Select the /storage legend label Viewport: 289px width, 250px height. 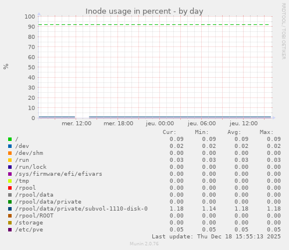29,223
